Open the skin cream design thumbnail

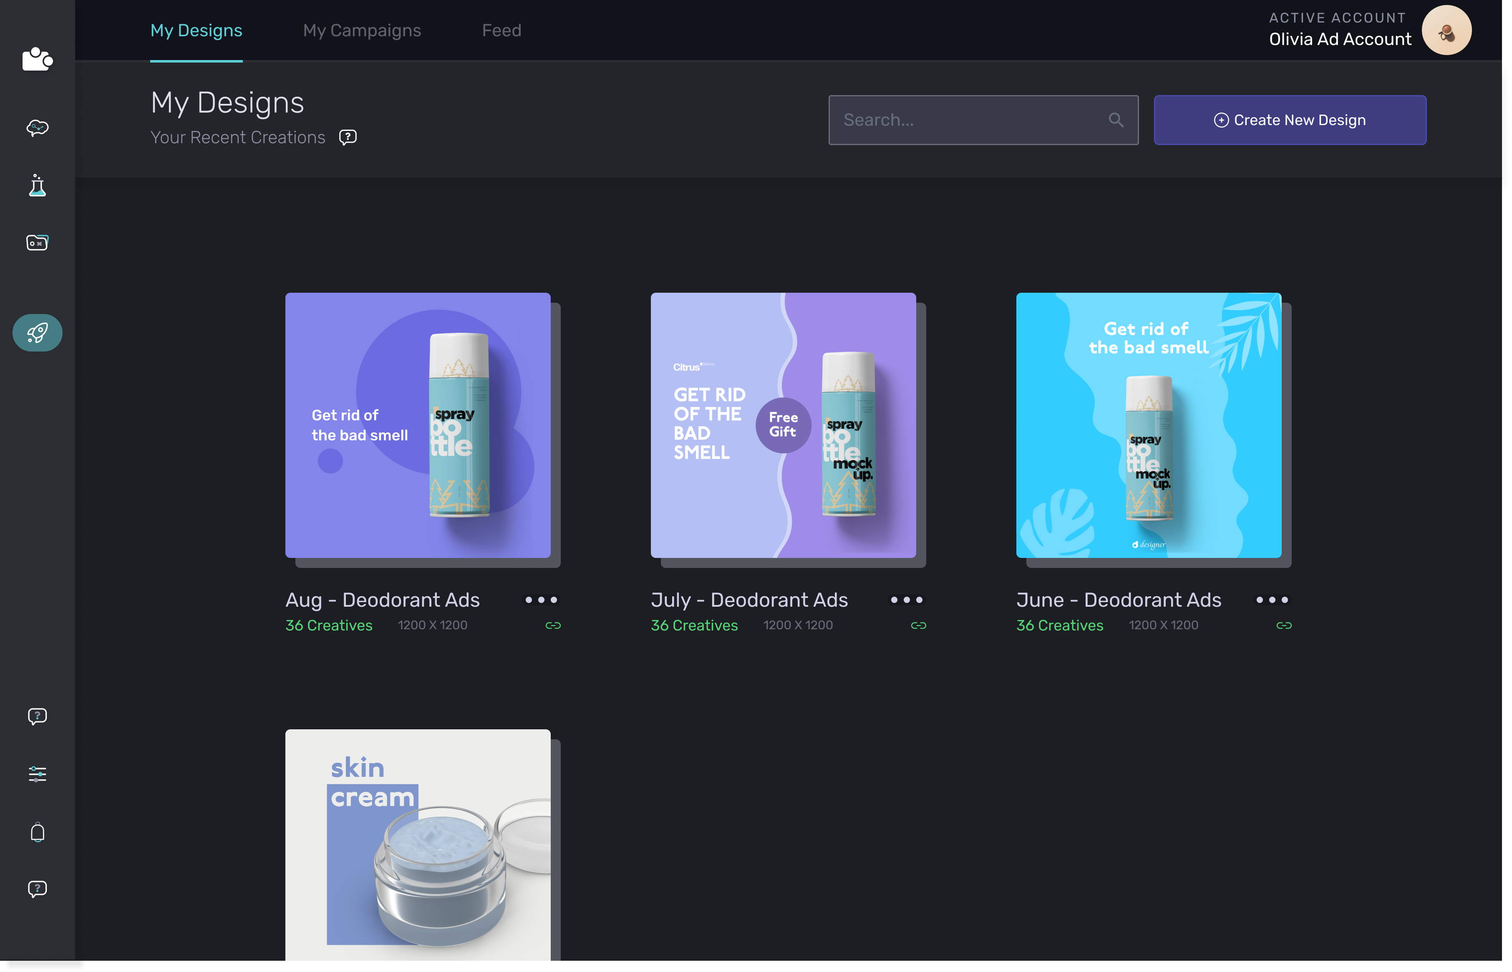pyautogui.click(x=418, y=844)
